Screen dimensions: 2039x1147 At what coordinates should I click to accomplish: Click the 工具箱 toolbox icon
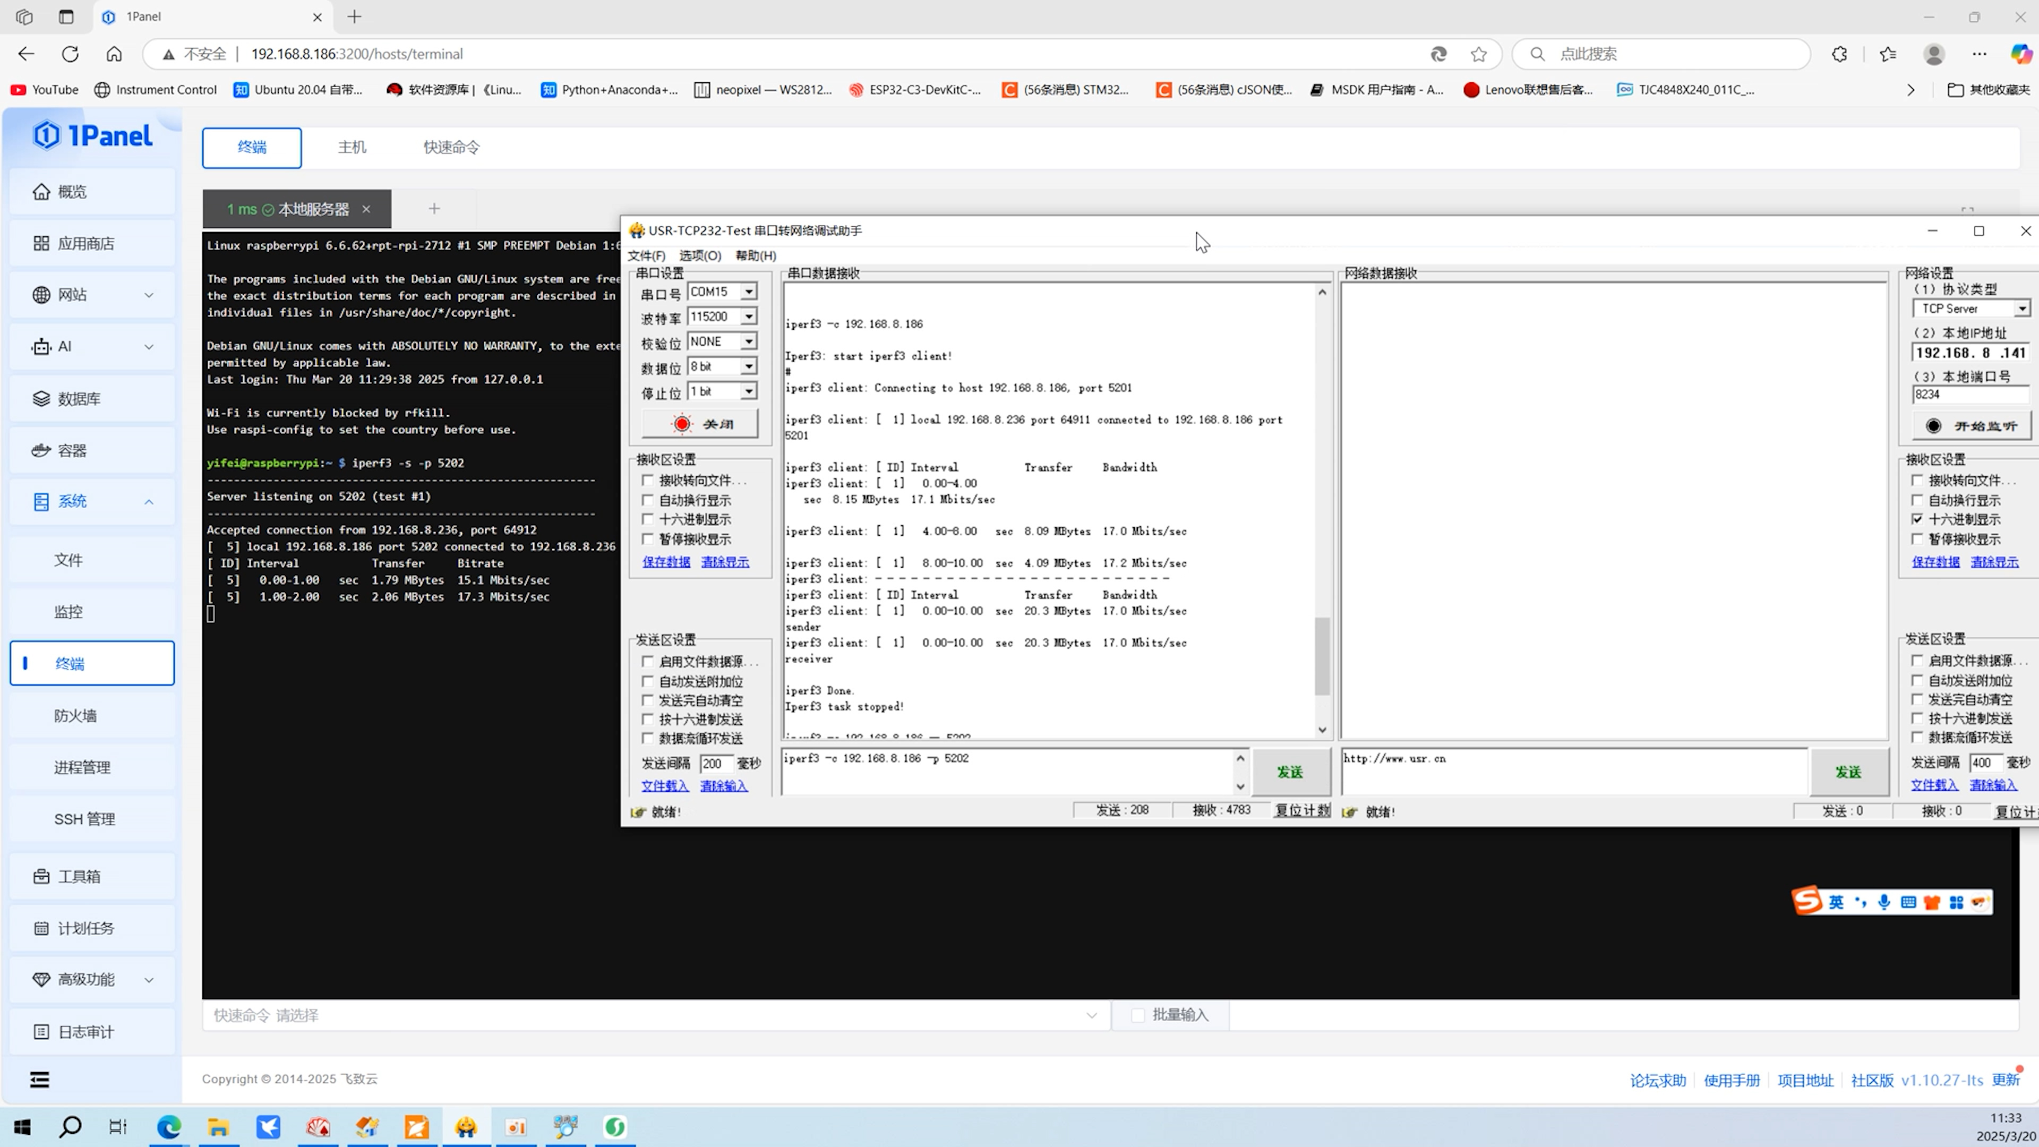tap(41, 876)
